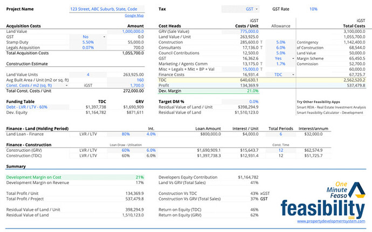
Task: Select the Construction (GRV) interest 6.0% cell
Action: coord(151,150)
